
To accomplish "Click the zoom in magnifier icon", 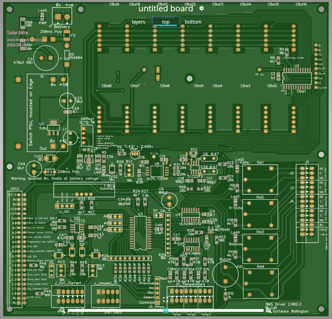I will pyautogui.click(x=269, y=310).
